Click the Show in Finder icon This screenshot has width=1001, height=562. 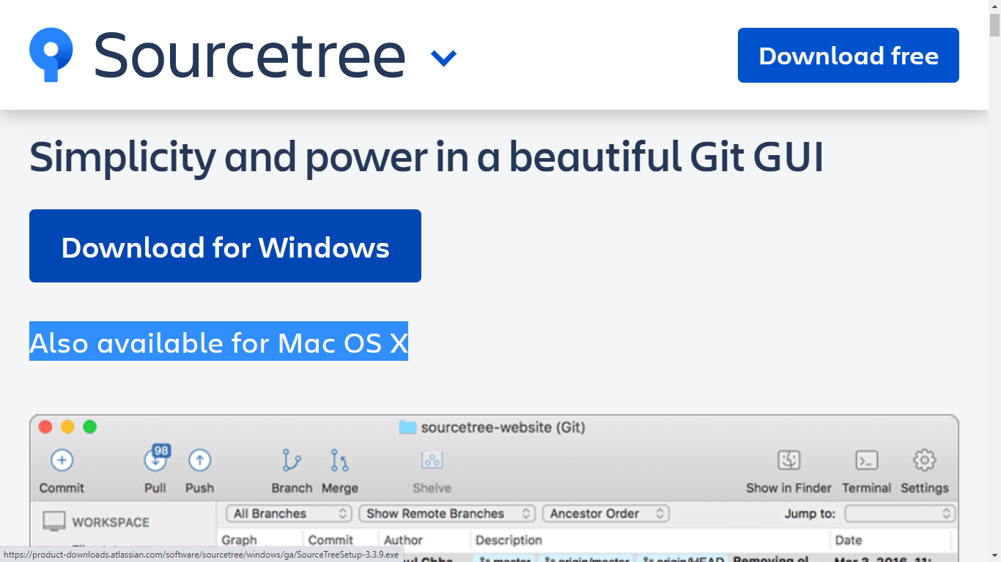(x=788, y=460)
